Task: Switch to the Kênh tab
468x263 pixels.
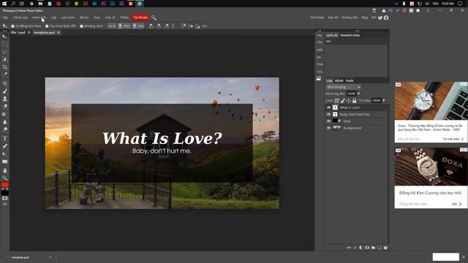Action: (339, 81)
